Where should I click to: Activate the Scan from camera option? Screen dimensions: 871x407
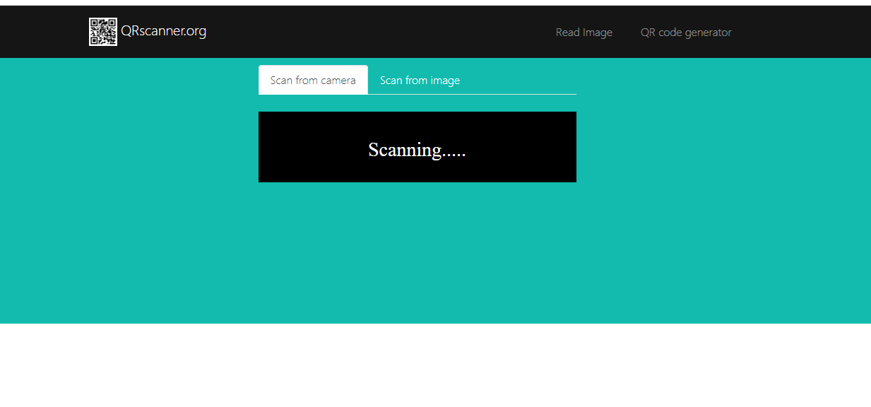click(x=313, y=80)
